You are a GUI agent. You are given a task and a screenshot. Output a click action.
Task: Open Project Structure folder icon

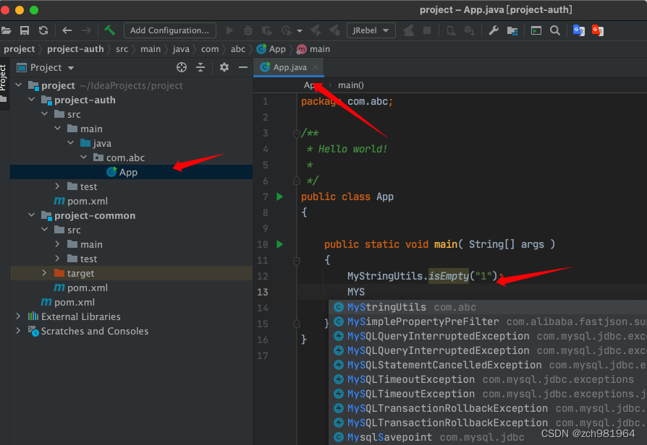512,30
